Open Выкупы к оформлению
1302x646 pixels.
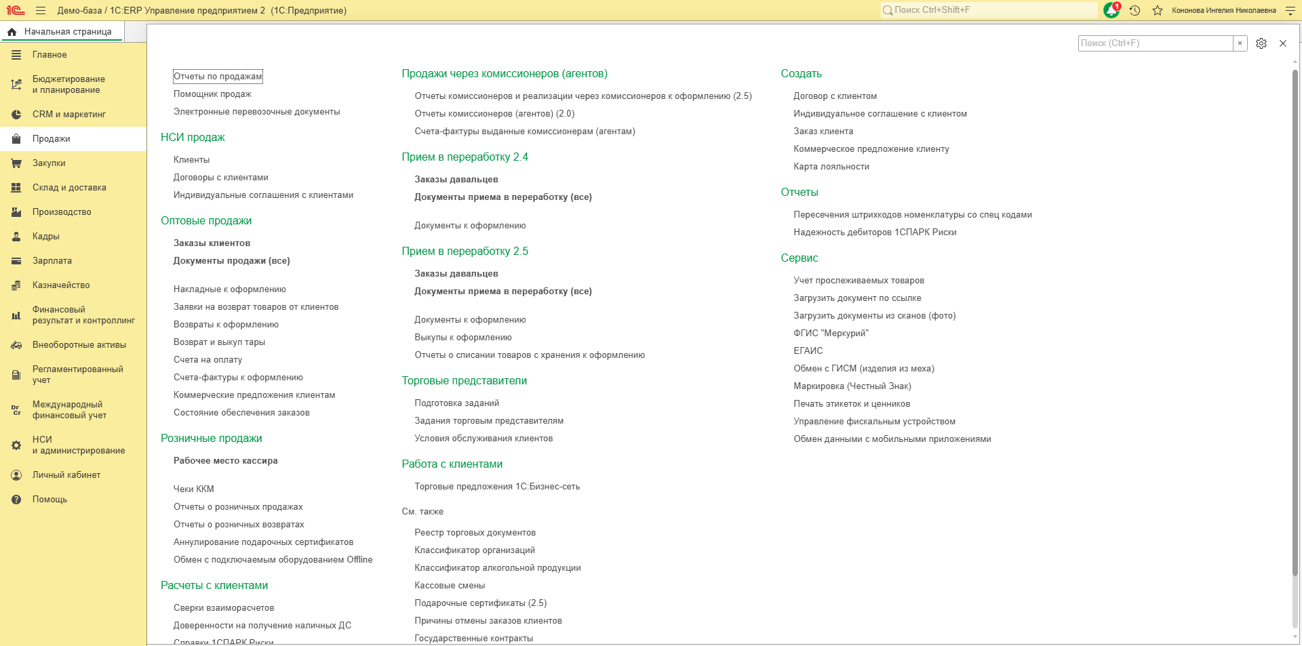tap(463, 338)
